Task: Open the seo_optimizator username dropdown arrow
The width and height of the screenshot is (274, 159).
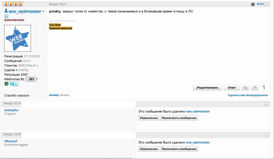Action: click(43, 12)
